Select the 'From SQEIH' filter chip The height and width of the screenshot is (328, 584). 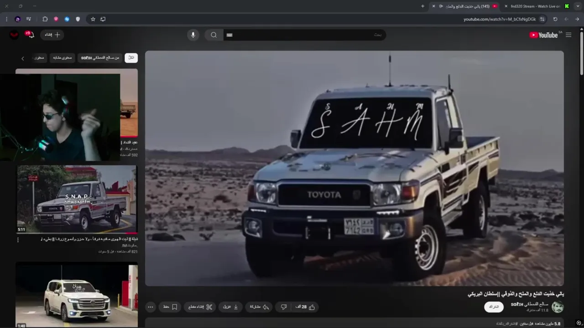click(100, 58)
